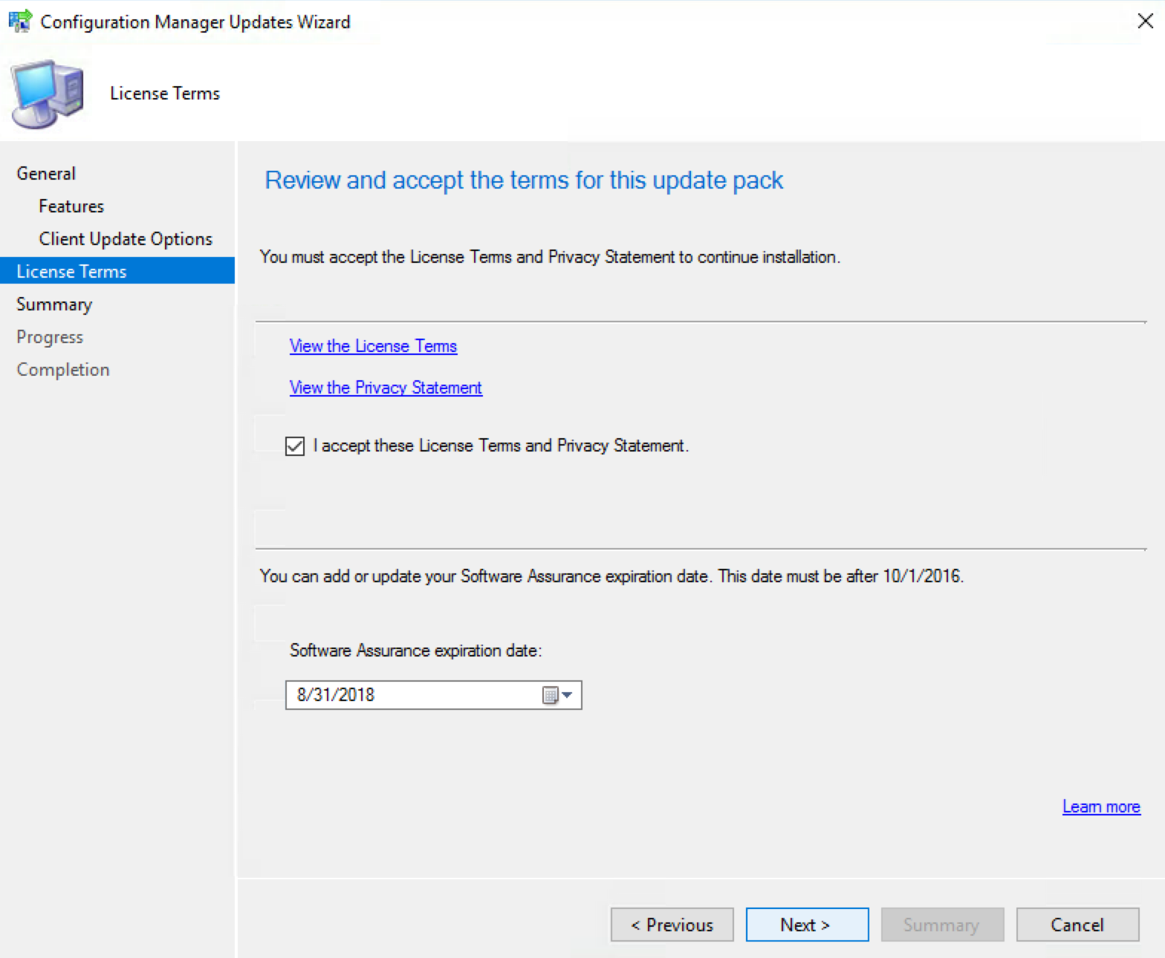Click the 'You must accept the License Terms' sentence
The height and width of the screenshot is (958, 1165).
click(550, 257)
